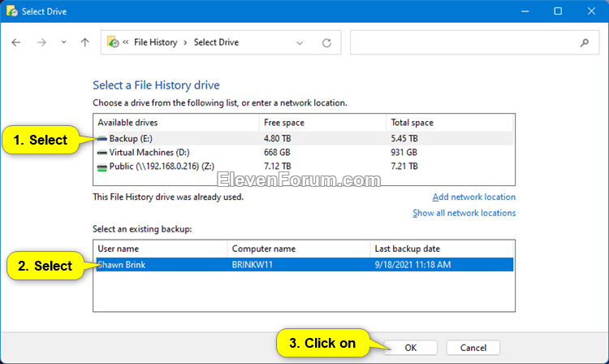Image resolution: width=609 pixels, height=364 pixels.
Task: Click the Select Drive title bar icon
Action: [12, 11]
